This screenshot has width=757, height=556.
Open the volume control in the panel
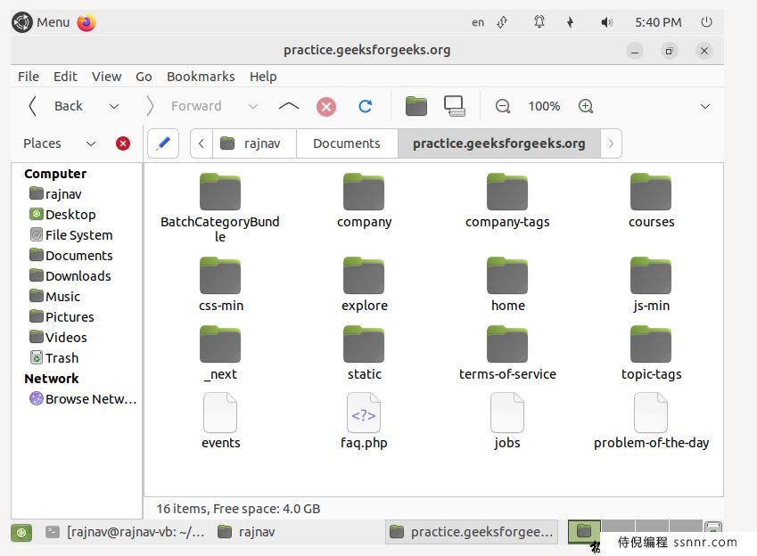tap(606, 22)
